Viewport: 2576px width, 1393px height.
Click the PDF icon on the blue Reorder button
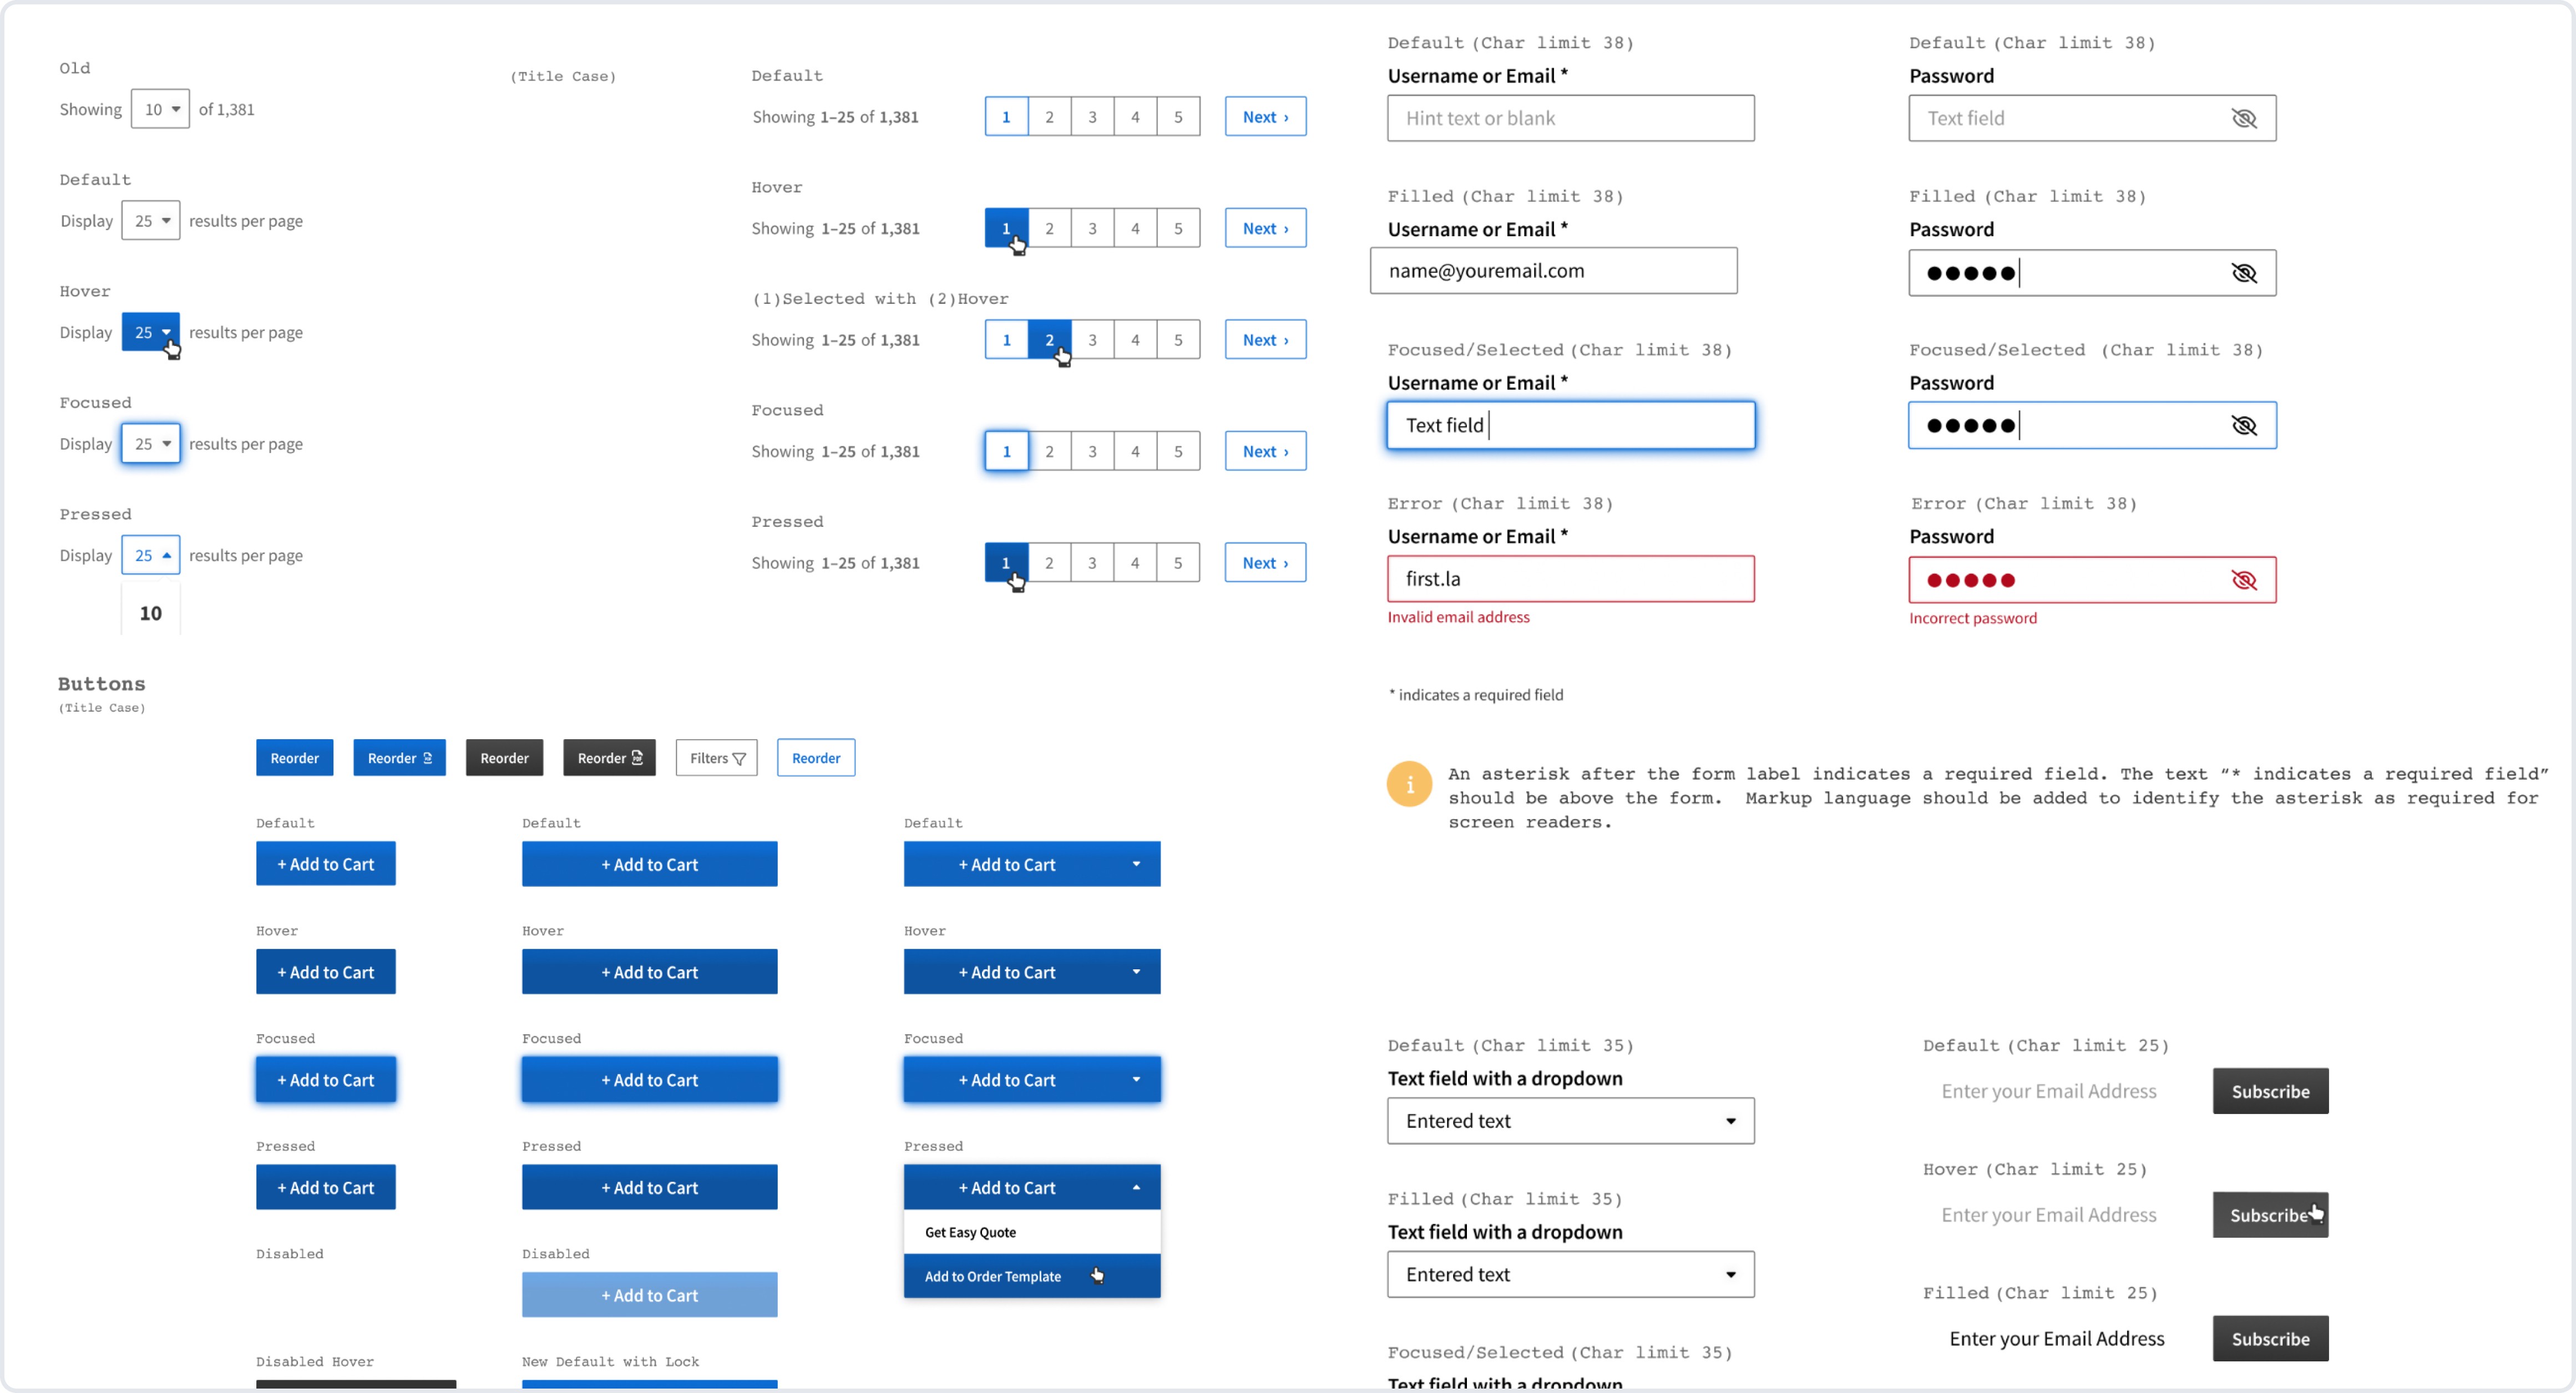pos(428,757)
